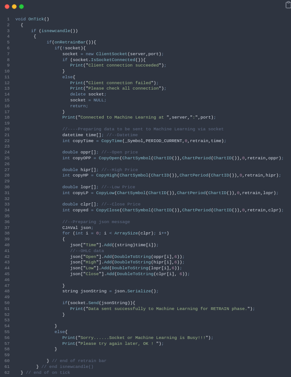This screenshot has width=291, height=377.
Task: Click the '//--Open price' comment
Action: [x=119, y=153]
